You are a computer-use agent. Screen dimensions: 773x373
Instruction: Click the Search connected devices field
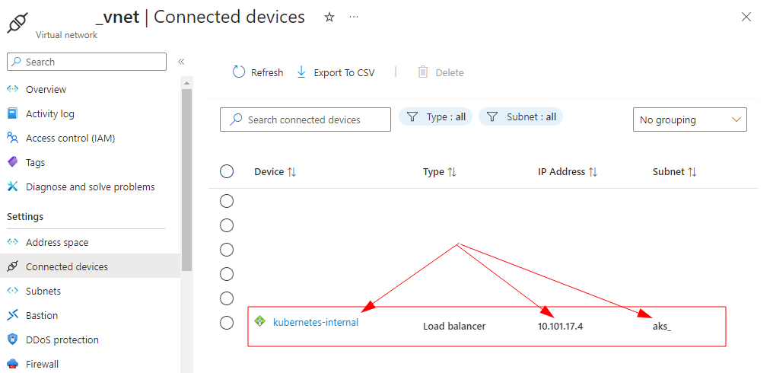[305, 120]
